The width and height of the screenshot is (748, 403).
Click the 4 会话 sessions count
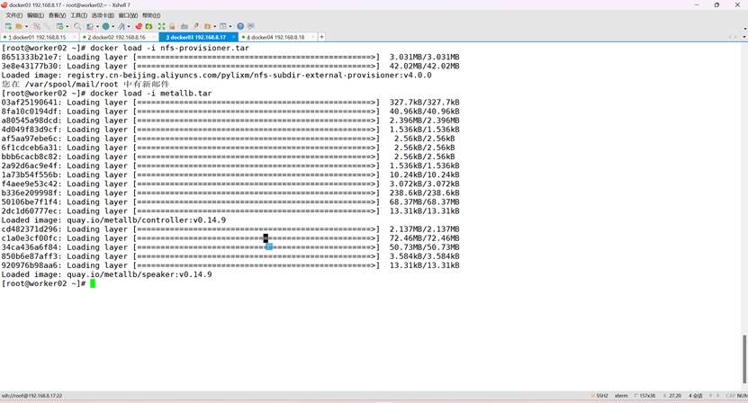pos(696,396)
